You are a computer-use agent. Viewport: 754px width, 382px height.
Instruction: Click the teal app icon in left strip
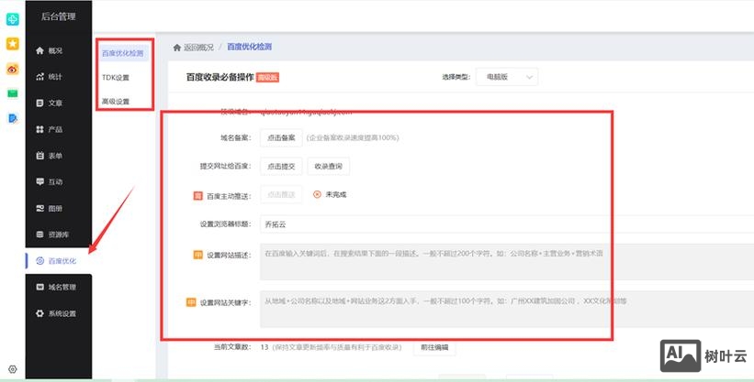(x=13, y=19)
